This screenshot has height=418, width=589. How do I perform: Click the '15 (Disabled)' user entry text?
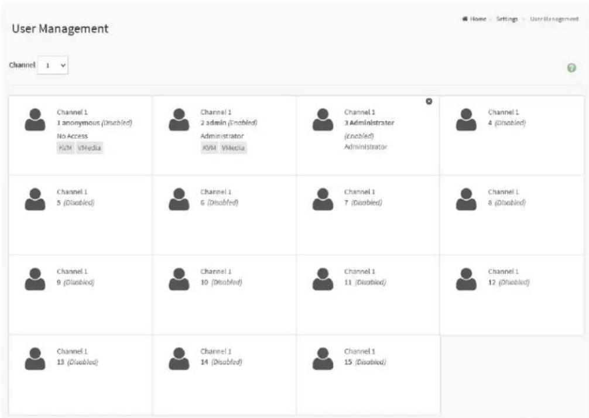coord(365,362)
